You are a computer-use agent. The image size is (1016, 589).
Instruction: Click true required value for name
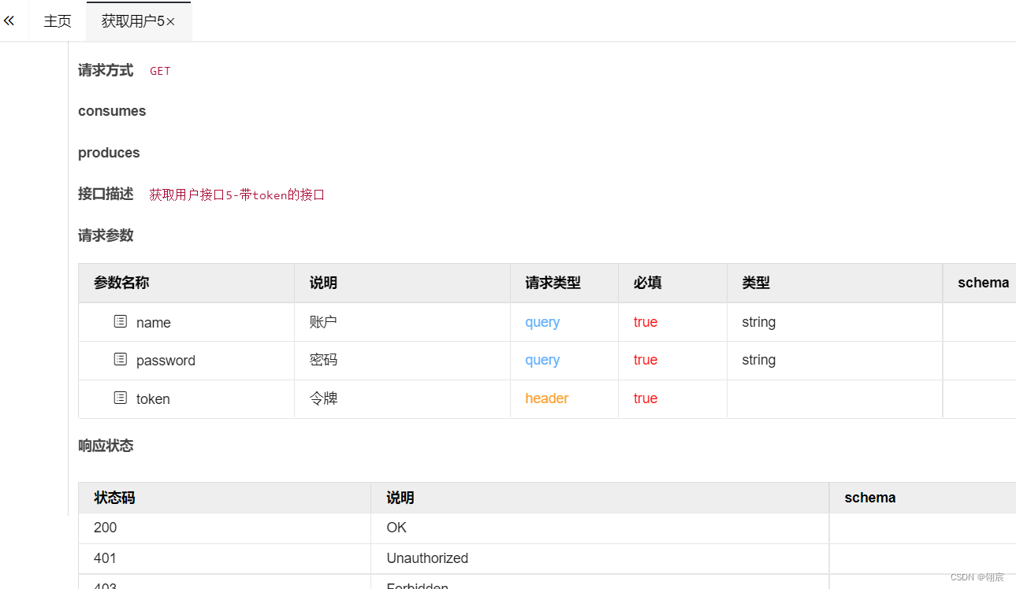coord(645,322)
